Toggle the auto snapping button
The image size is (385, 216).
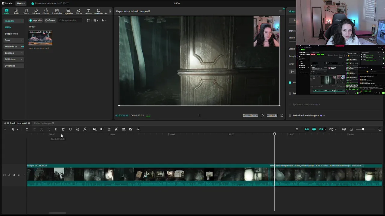314,129
